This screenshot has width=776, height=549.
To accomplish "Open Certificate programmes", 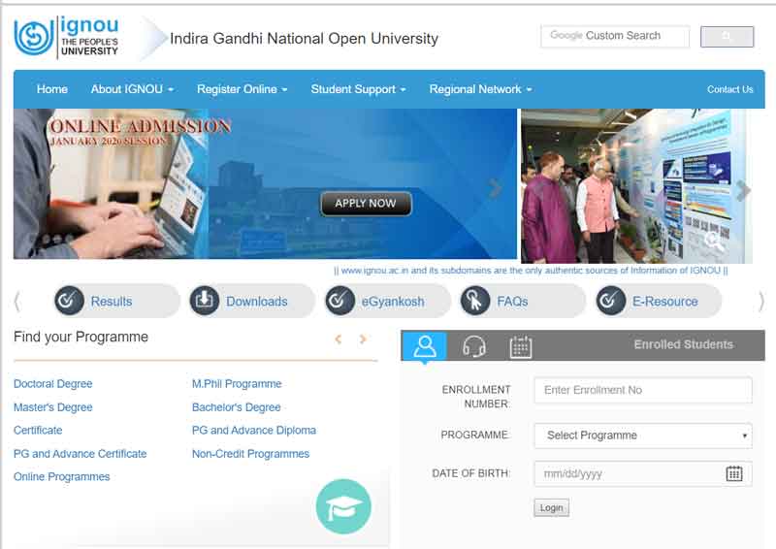I will (38, 431).
